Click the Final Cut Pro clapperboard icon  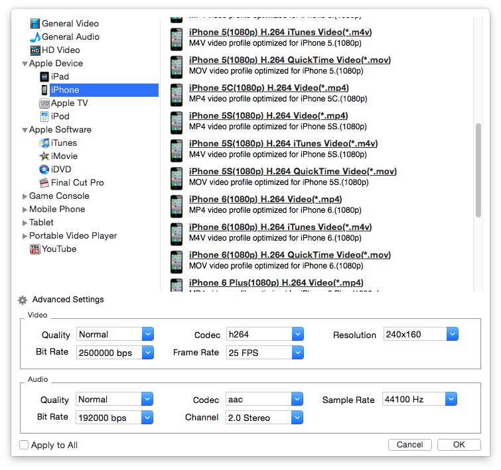44,183
